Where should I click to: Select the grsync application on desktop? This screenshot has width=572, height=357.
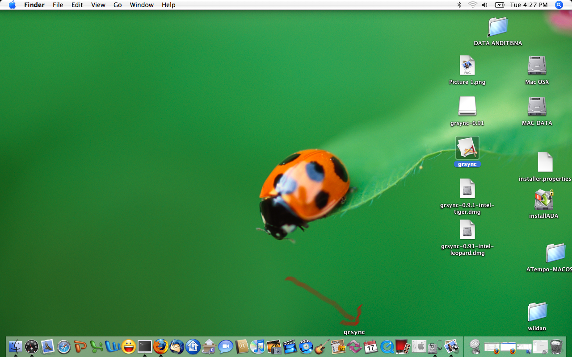(467, 148)
